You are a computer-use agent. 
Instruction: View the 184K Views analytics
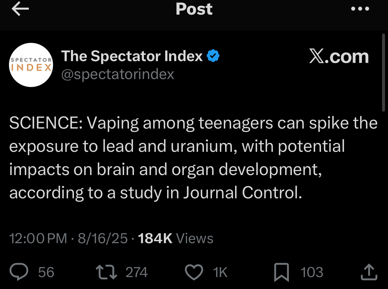175,239
